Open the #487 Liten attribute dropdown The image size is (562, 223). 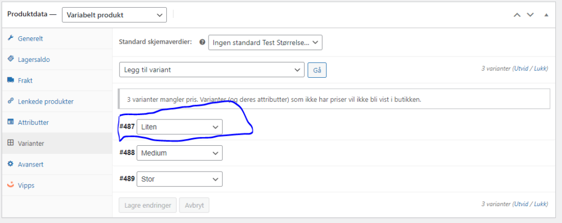(179, 127)
